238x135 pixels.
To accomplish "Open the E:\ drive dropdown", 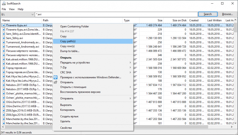I will [18, 14].
